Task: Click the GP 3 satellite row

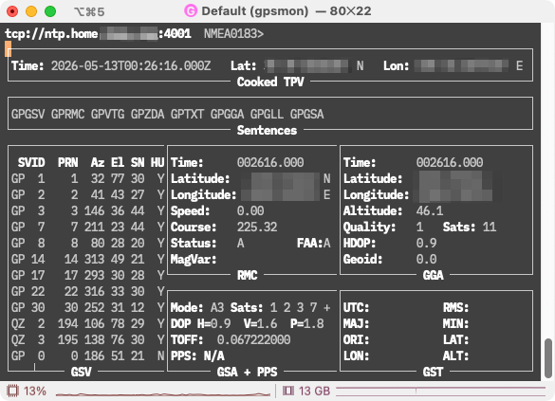Action: click(88, 210)
